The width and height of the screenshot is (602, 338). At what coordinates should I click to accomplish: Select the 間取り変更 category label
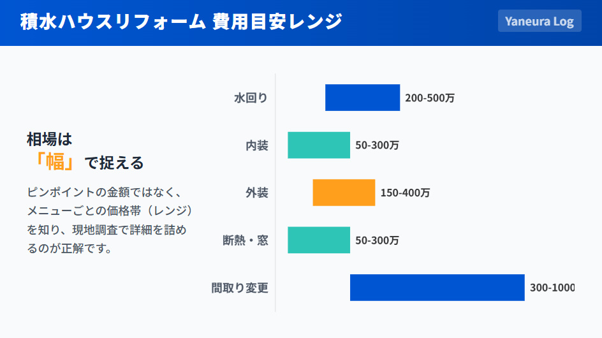pos(240,288)
